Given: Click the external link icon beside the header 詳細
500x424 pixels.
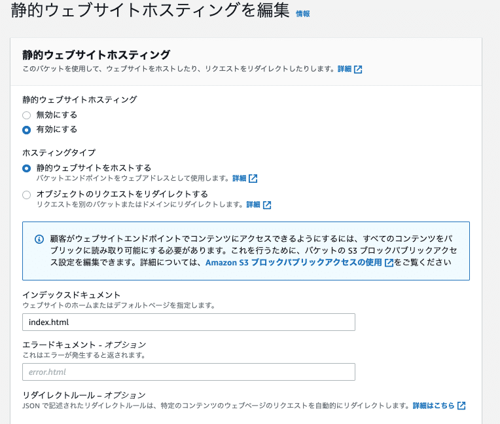Looking at the screenshot, I should (x=358, y=69).
